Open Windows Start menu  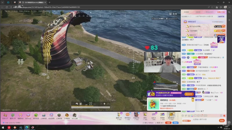pos(3,127)
